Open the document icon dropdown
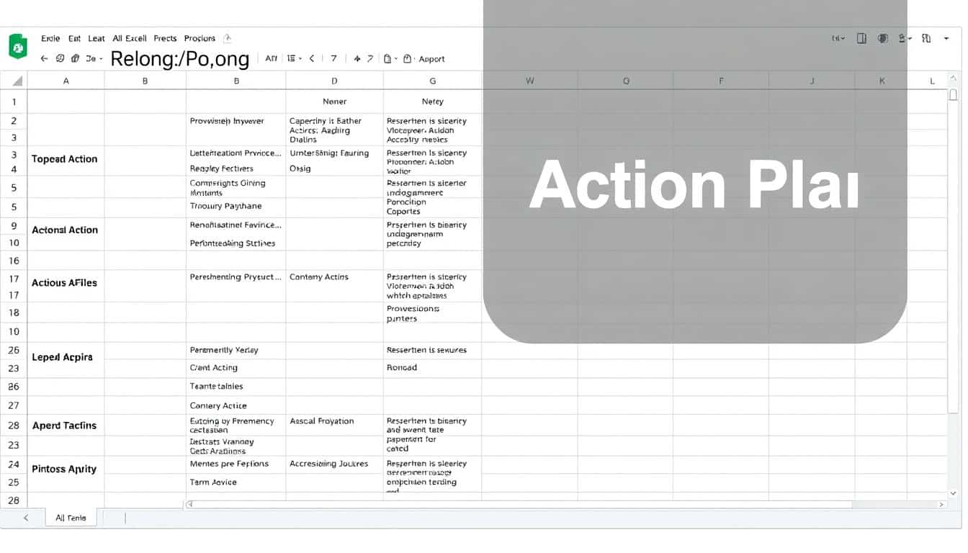Screen dimensions: 968x553 tap(390, 58)
